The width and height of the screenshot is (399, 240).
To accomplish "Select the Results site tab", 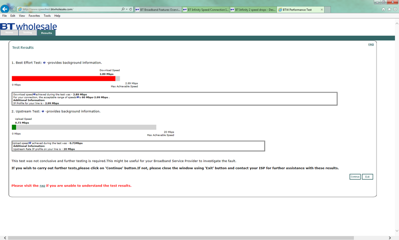I will click(x=46, y=33).
